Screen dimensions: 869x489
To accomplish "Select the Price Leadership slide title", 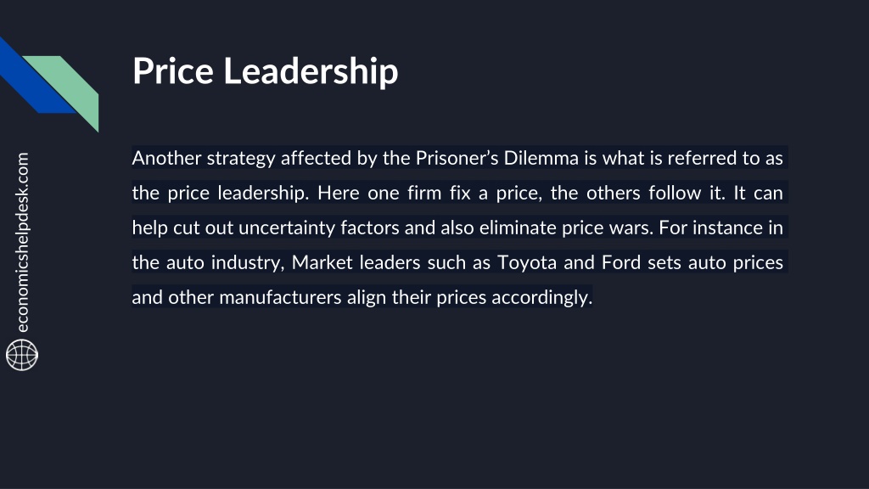I will [x=265, y=71].
